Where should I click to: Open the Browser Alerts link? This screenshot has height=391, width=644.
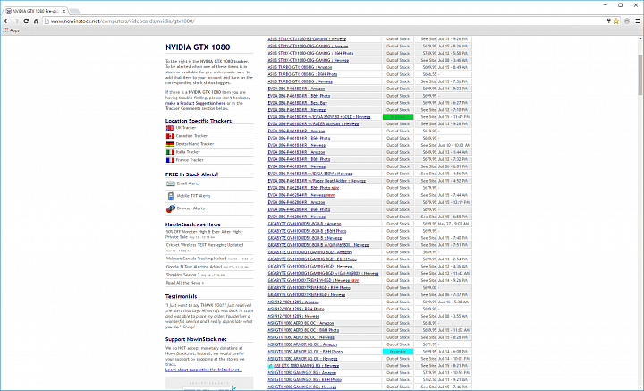coord(191,208)
